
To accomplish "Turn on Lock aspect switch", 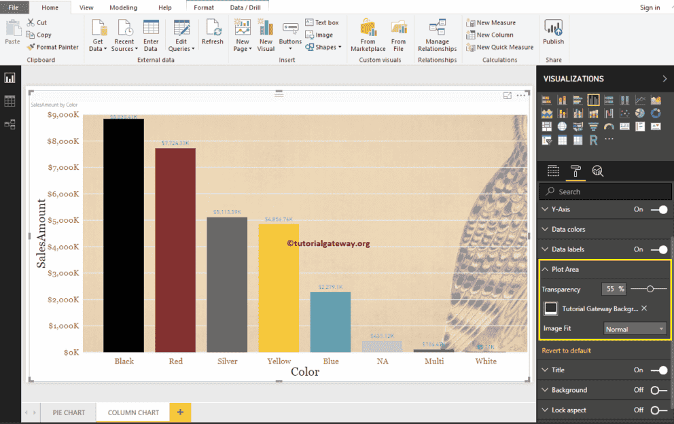I will (x=658, y=410).
